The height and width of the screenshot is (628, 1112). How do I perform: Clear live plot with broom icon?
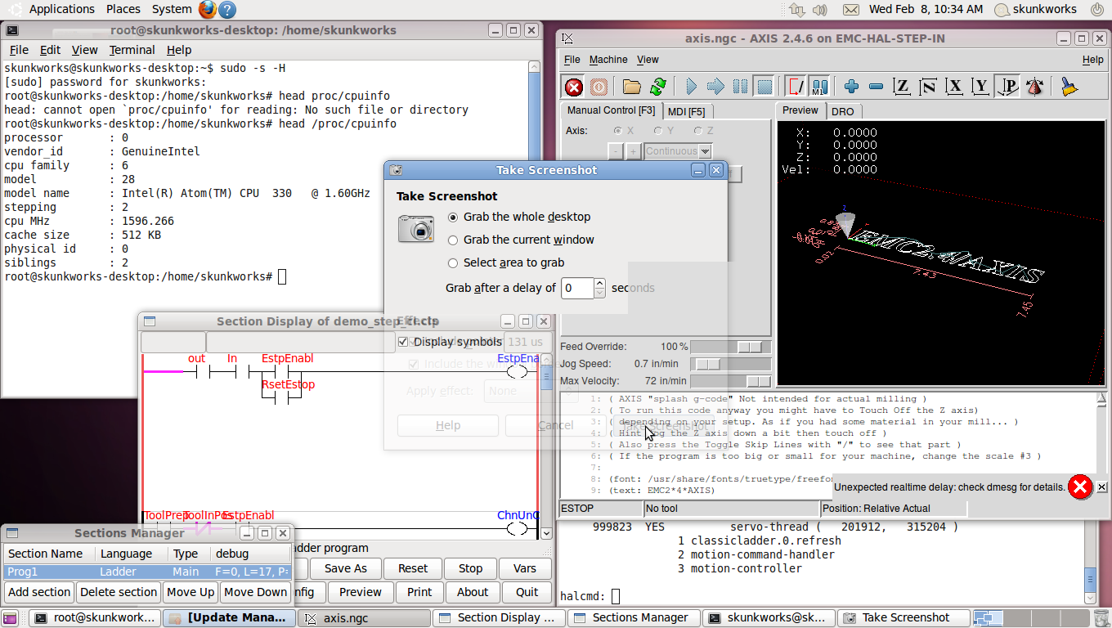click(x=1068, y=87)
